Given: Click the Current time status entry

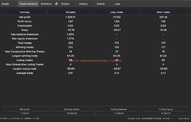Looking at the screenshot, I should [x=145, y=119].
